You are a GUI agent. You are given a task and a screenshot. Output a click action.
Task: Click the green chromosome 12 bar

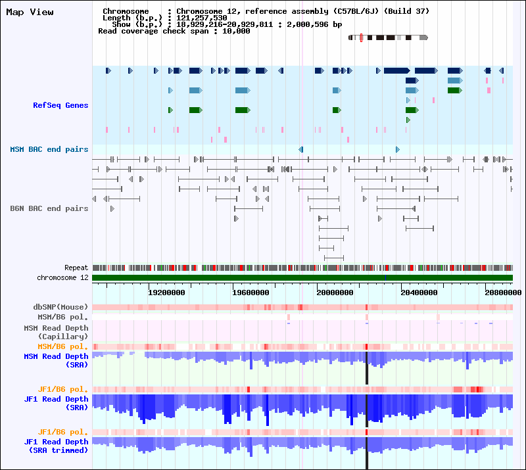coord(302,277)
